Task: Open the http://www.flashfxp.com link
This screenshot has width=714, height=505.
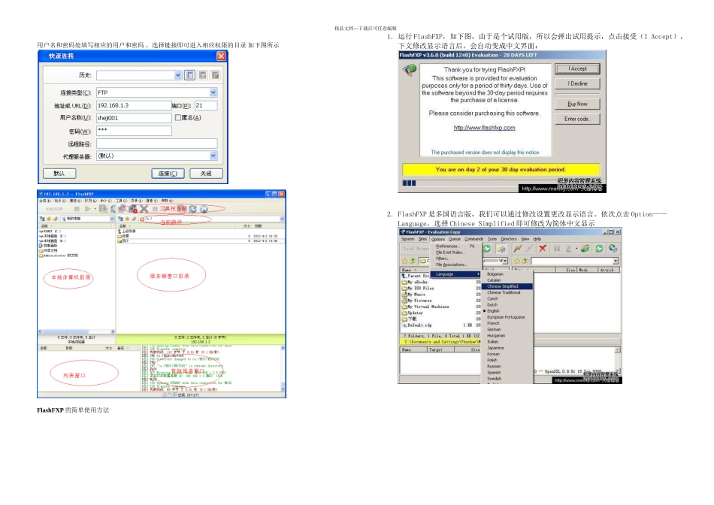Action: coord(485,128)
